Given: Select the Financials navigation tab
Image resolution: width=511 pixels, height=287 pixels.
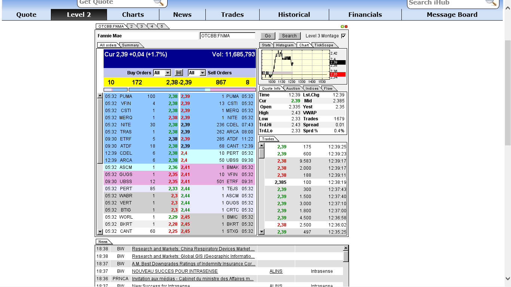Looking at the screenshot, I should (x=365, y=15).
